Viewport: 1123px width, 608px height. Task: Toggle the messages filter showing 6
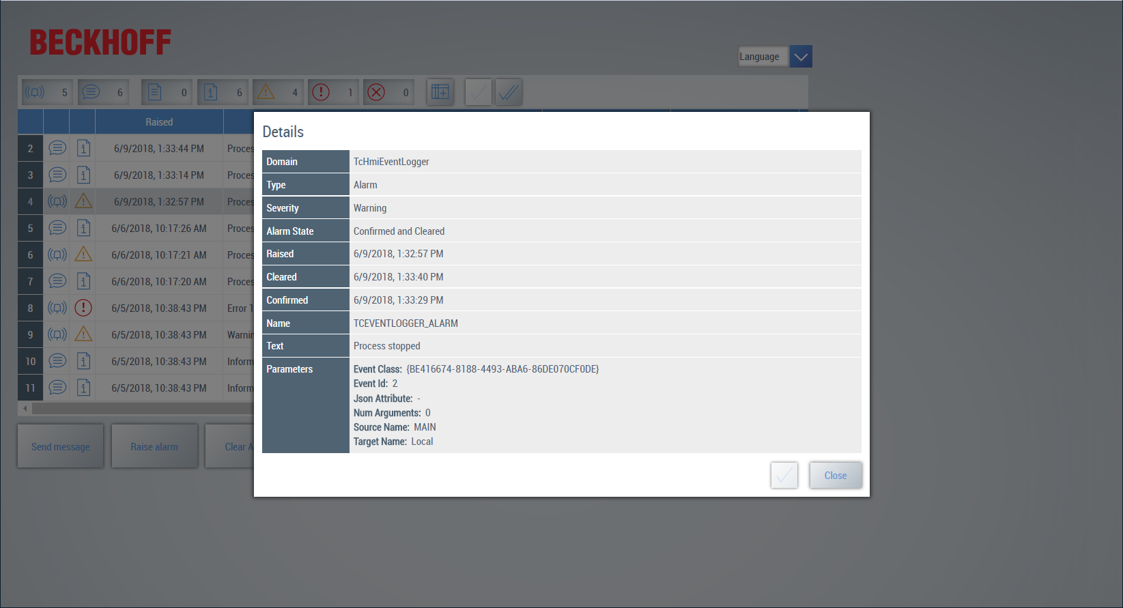click(103, 92)
